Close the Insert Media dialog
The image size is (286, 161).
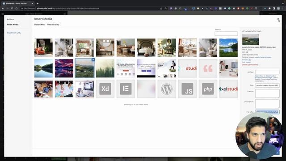(x=278, y=19)
